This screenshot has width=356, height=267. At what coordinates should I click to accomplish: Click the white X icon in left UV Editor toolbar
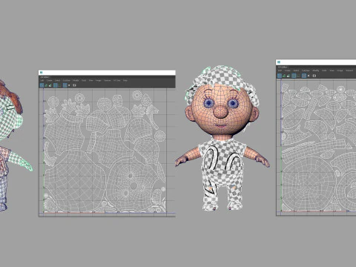click(69, 85)
